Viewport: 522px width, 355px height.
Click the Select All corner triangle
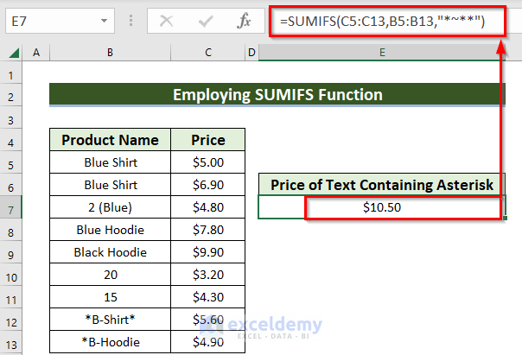(x=13, y=54)
